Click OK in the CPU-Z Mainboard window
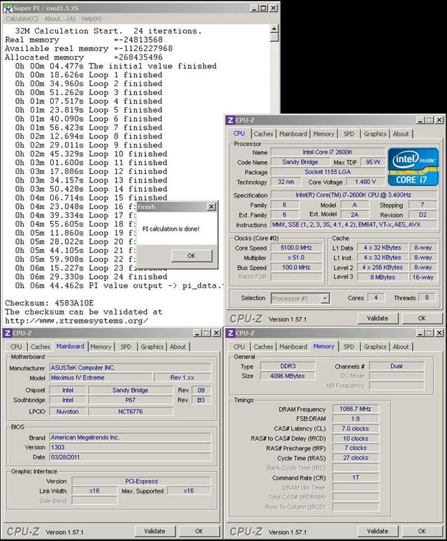Viewport: 447px width, 541px height. point(199,531)
